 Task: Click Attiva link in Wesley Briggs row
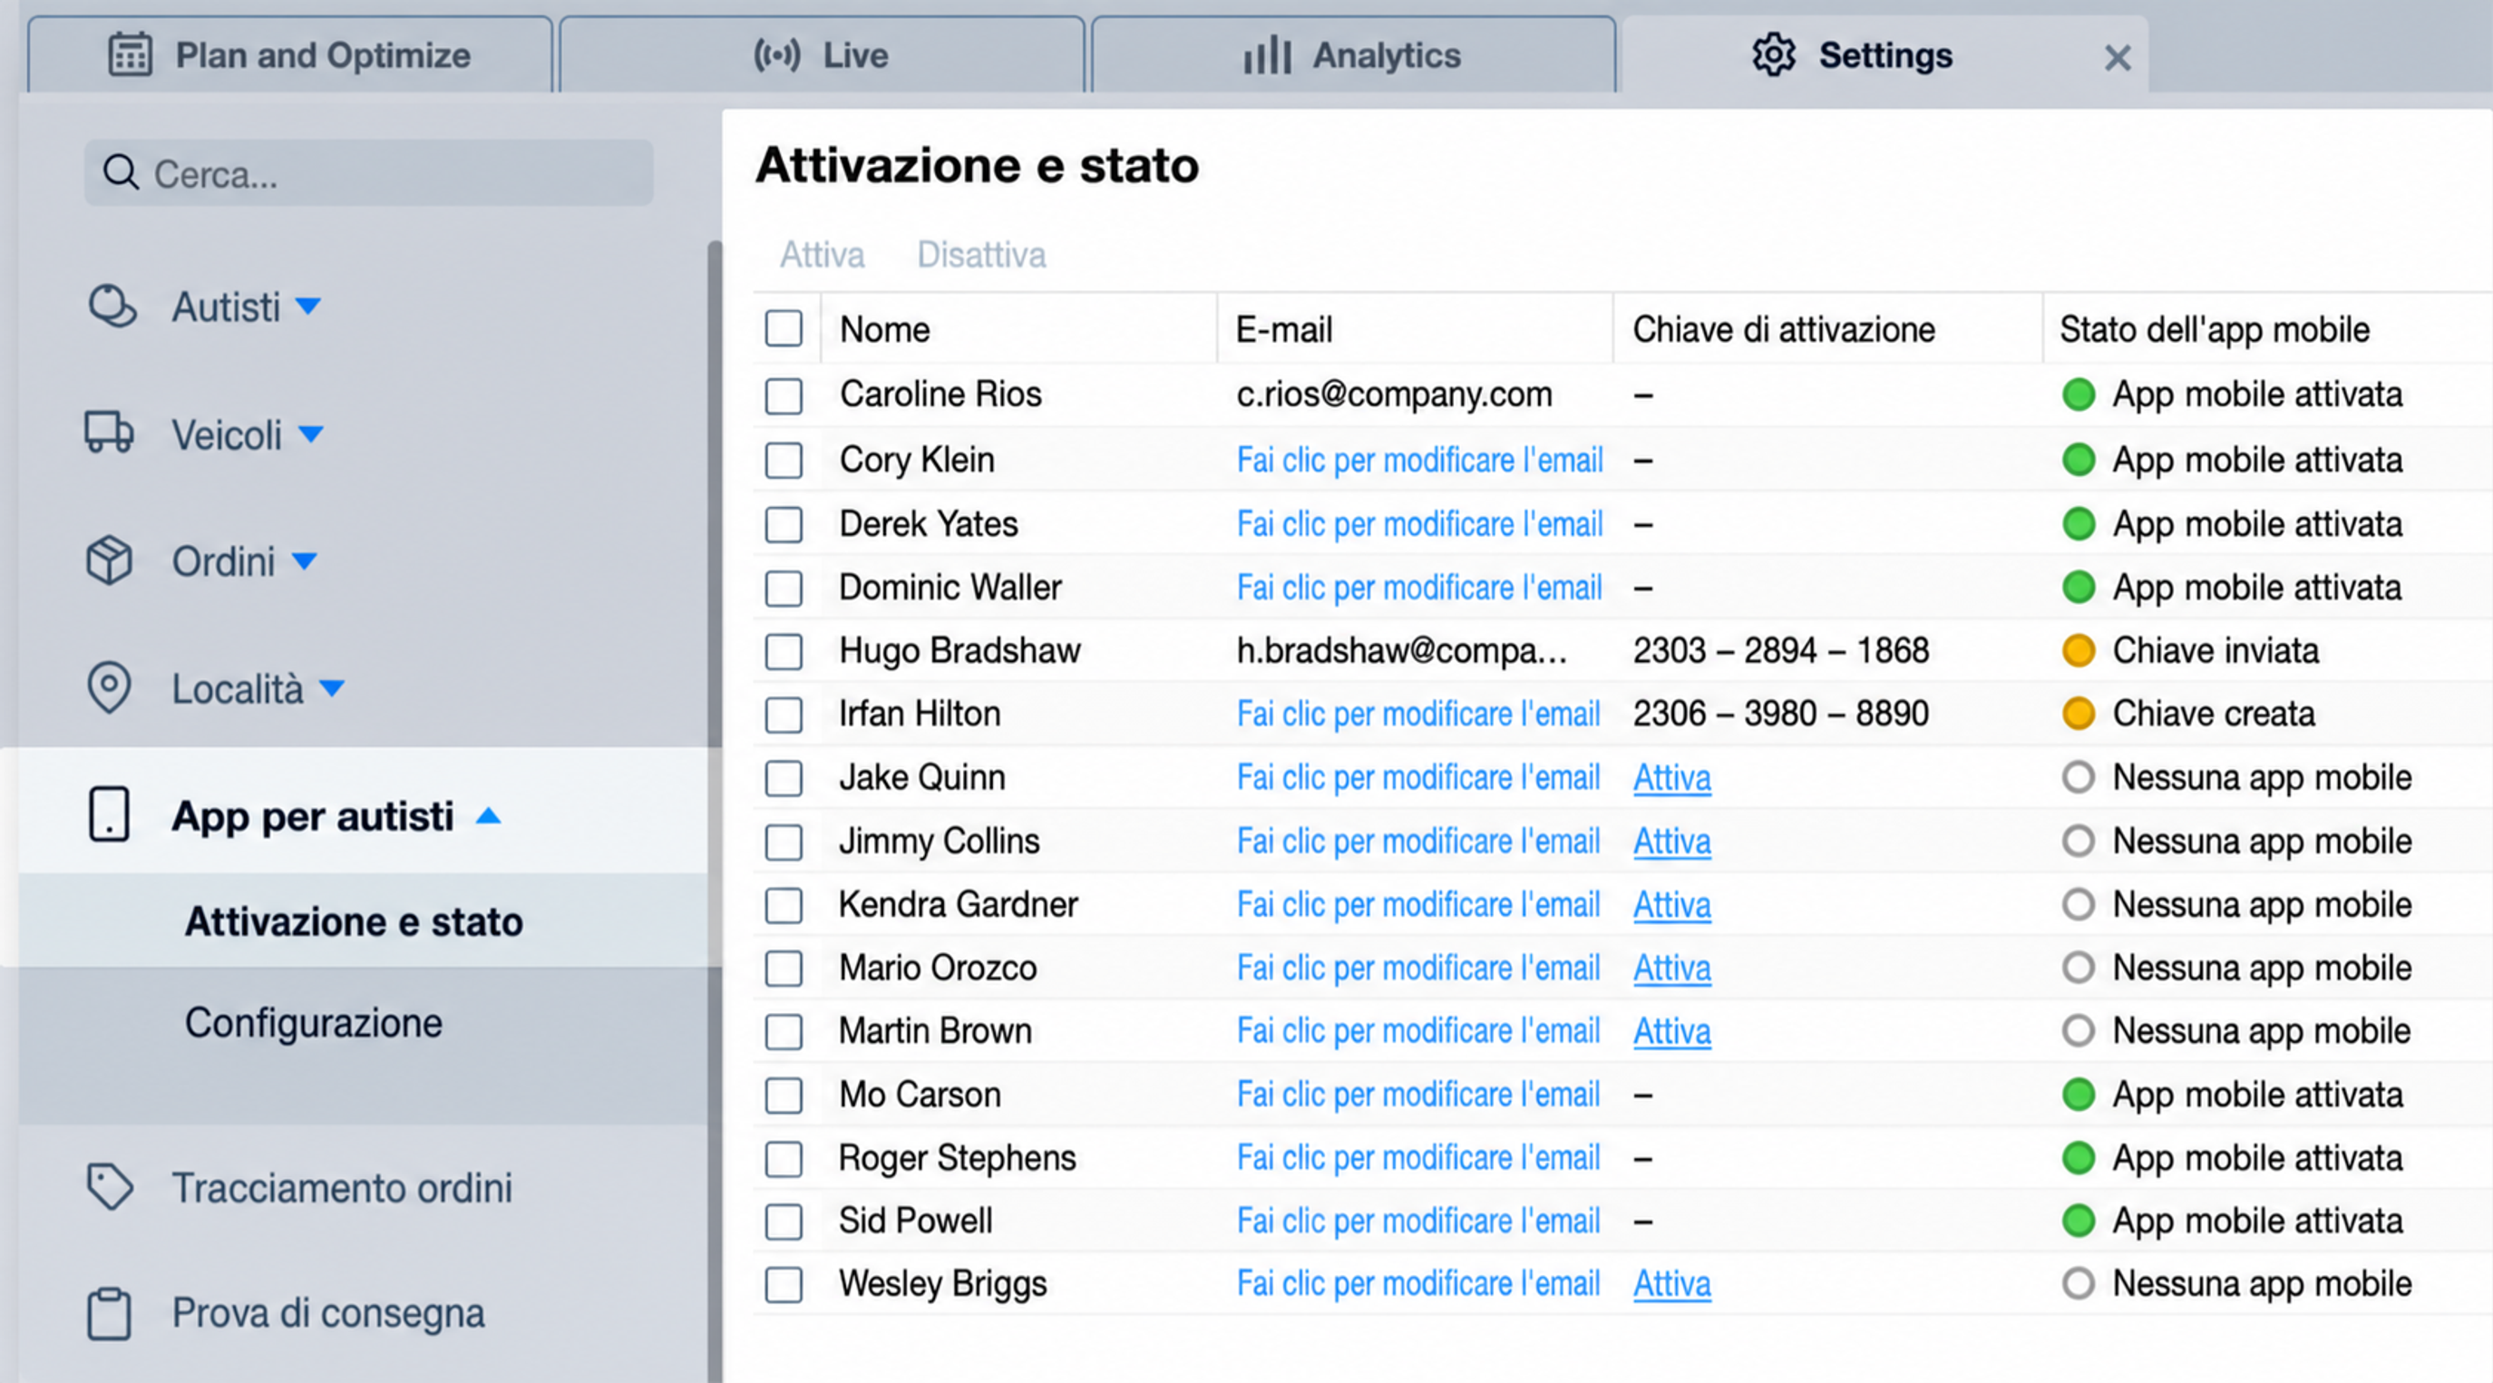(1672, 1284)
